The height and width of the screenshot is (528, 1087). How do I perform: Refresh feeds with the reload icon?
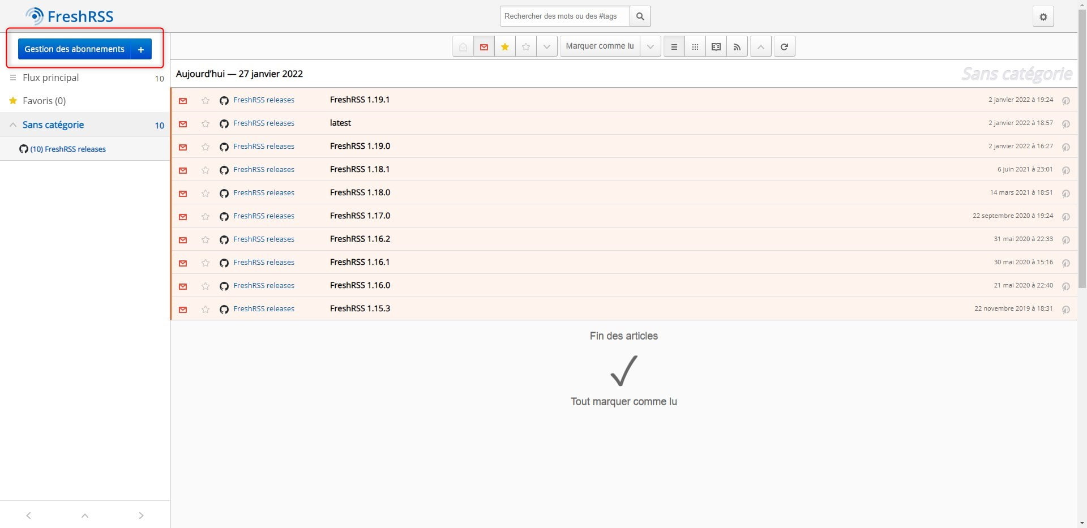coord(784,46)
